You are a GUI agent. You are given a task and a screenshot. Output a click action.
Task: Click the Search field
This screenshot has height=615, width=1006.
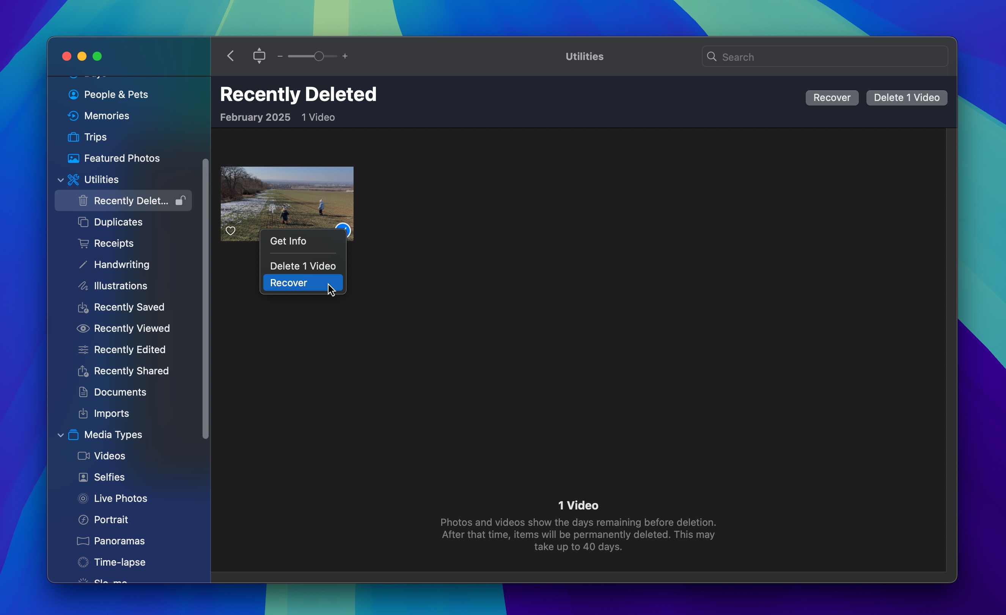[825, 57]
